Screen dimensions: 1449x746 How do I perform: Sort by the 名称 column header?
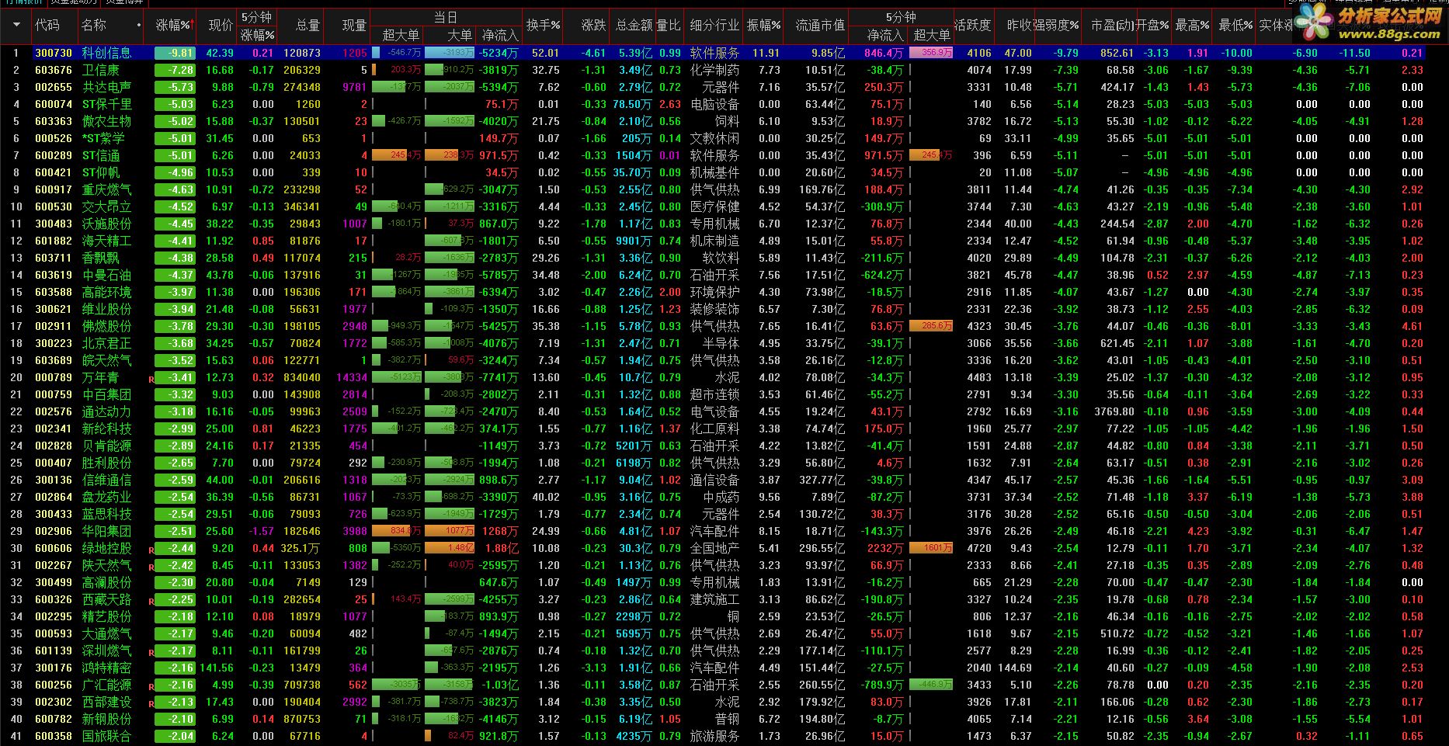[94, 26]
